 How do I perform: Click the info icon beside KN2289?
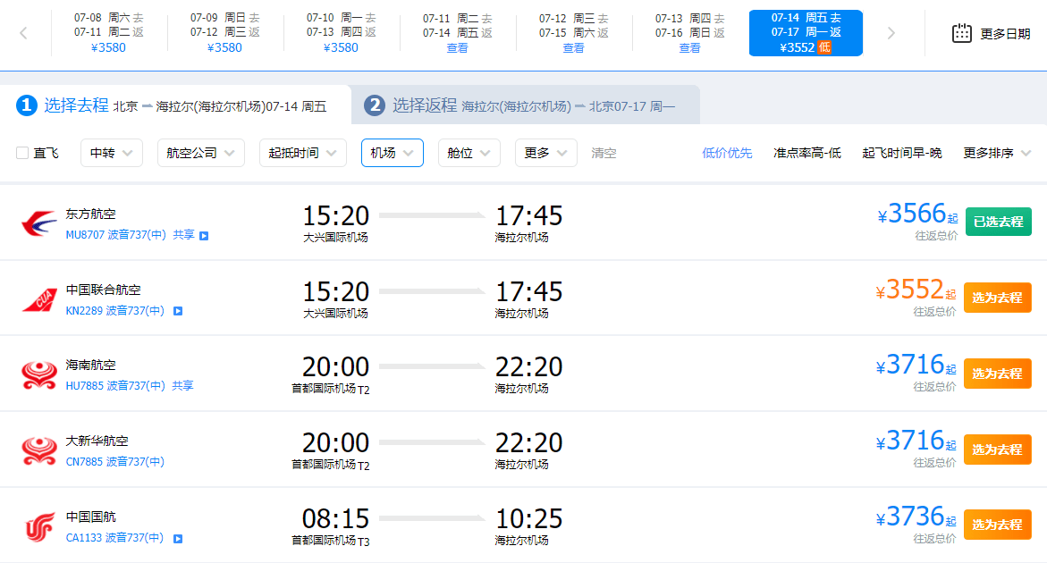point(178,311)
